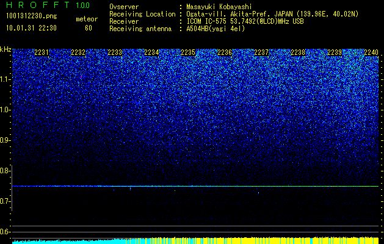Click the cyan echo blip below 2237
384x244 pixels.
pos(259,193)
